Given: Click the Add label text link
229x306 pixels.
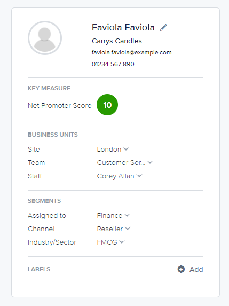Looking at the screenshot, I should tap(196, 269).
